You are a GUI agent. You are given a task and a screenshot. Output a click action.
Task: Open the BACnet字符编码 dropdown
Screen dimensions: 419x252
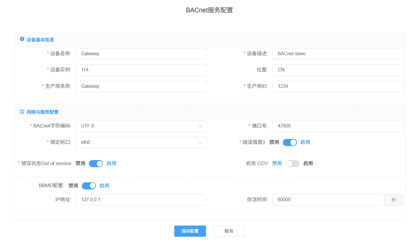pos(141,126)
